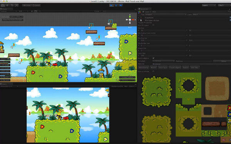Select the sand block tile
The image size is (231, 144).
[x=217, y=89]
